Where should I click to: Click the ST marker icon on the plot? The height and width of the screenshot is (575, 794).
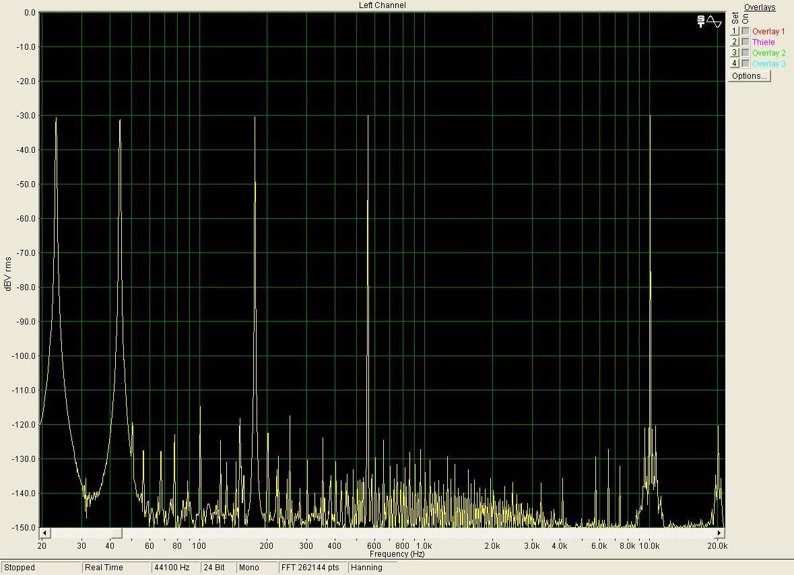click(x=701, y=22)
